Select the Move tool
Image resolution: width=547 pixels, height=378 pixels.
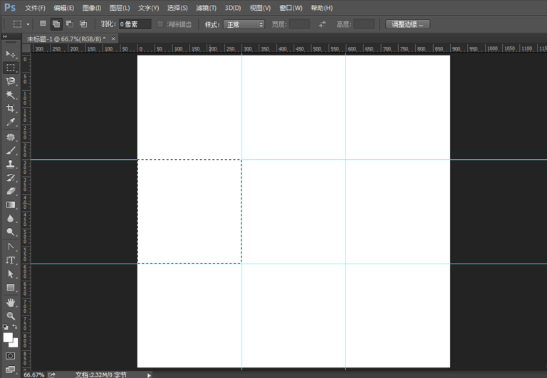coord(11,54)
